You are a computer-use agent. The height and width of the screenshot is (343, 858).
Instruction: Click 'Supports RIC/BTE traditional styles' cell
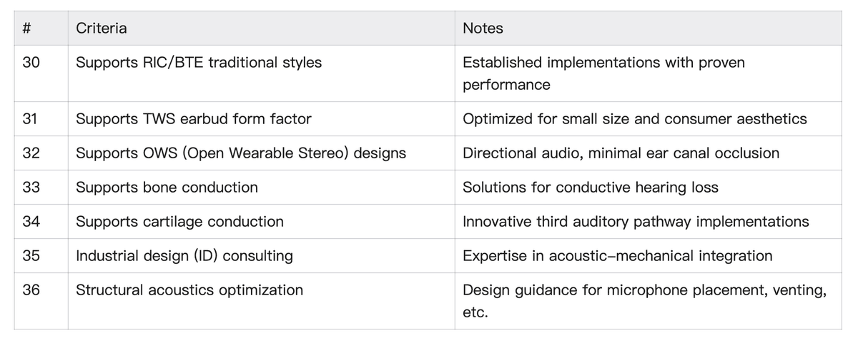pos(199,63)
